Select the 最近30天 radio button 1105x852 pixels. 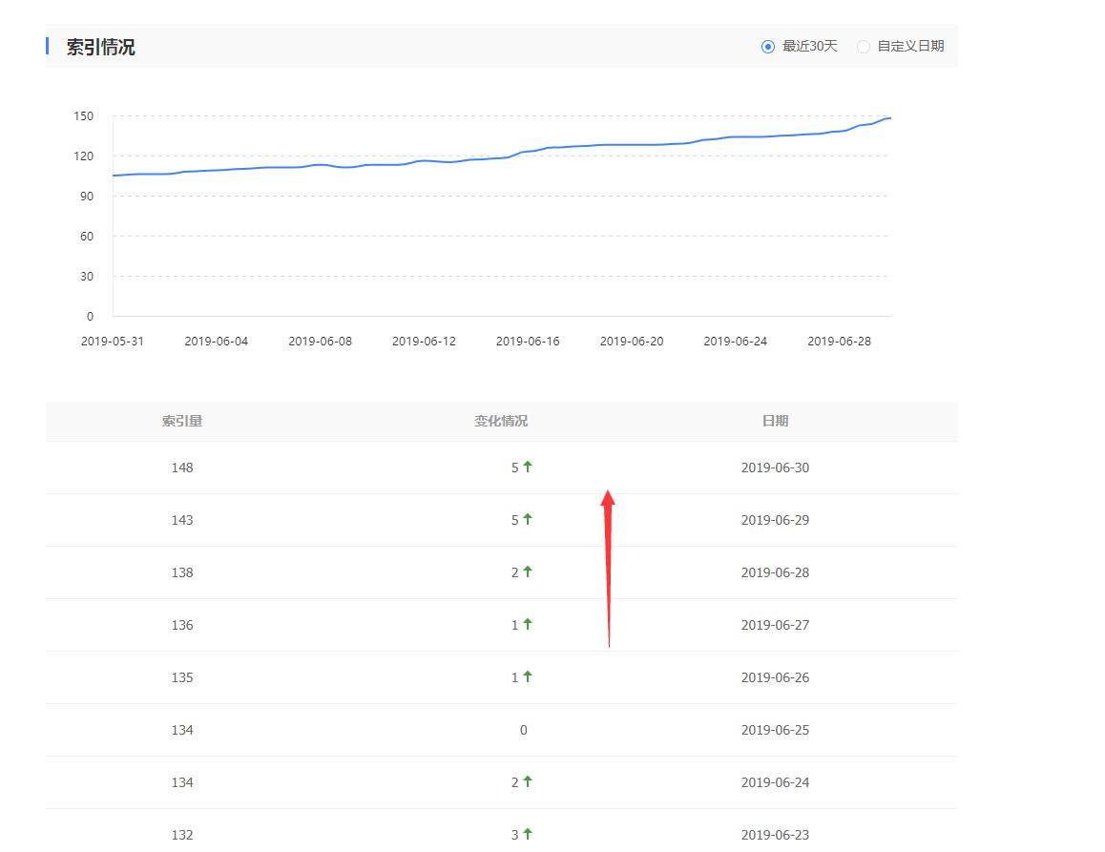coord(768,47)
